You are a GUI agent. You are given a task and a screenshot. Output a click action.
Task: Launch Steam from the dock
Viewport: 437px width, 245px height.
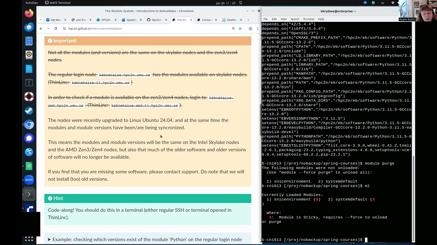point(29,111)
